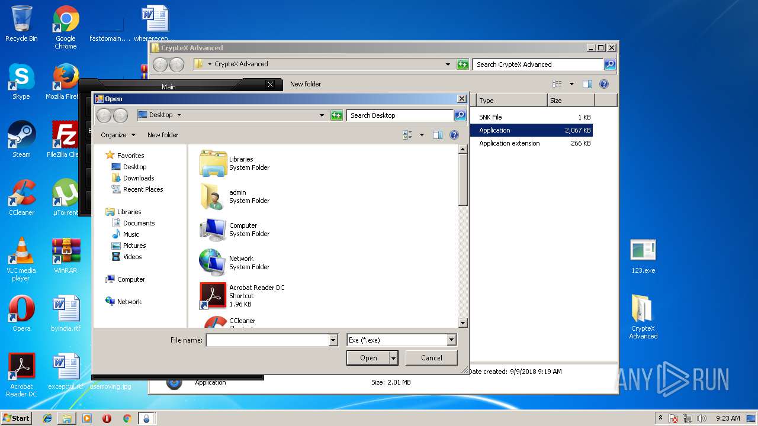Select the CrypteX Advanced desktop folder

(x=643, y=317)
